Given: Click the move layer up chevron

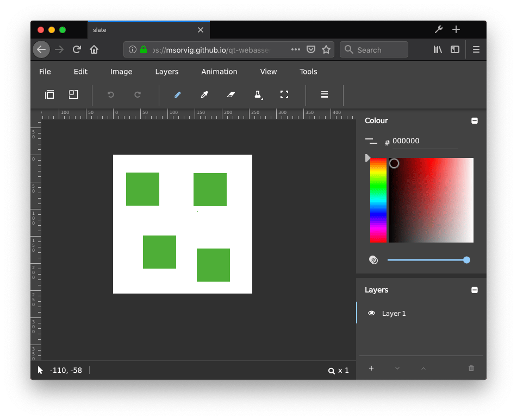Looking at the screenshot, I should [423, 368].
